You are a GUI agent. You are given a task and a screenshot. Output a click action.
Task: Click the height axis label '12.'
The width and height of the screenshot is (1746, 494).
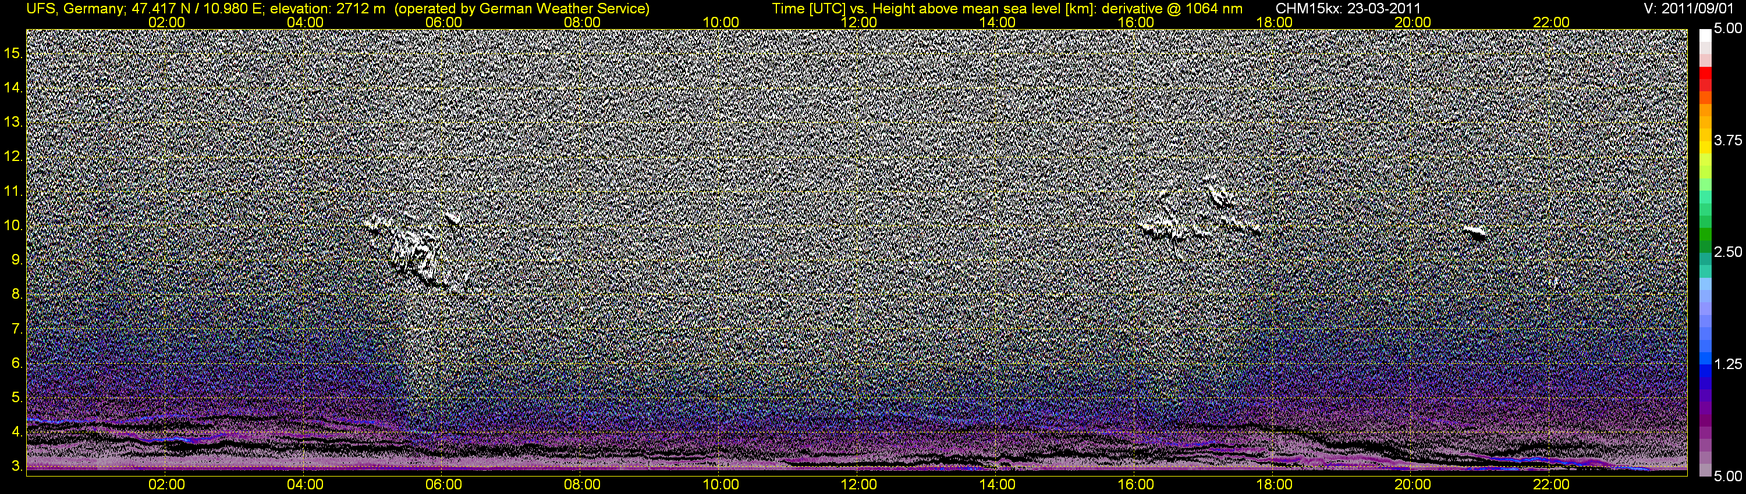[x=14, y=156]
